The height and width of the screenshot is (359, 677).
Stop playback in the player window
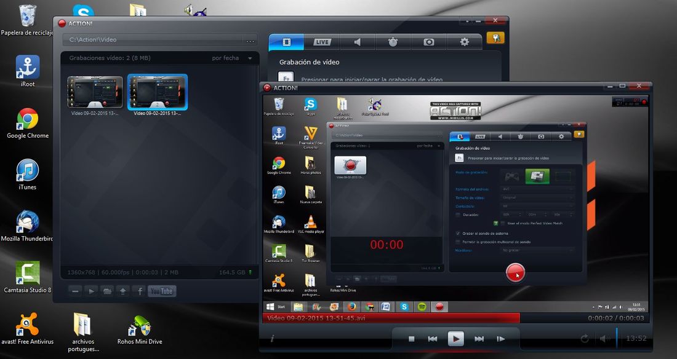[412, 339]
